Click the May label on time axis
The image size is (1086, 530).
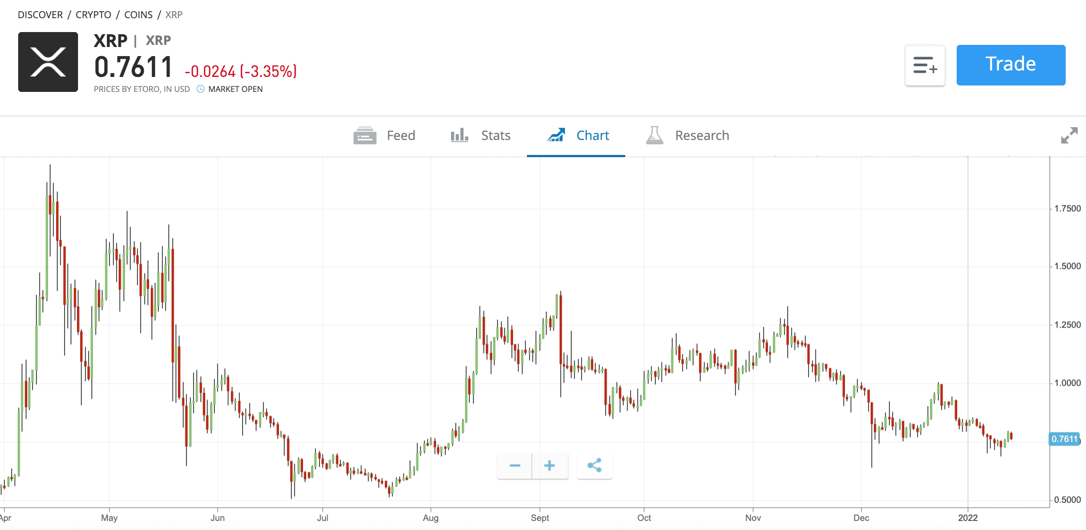click(109, 518)
